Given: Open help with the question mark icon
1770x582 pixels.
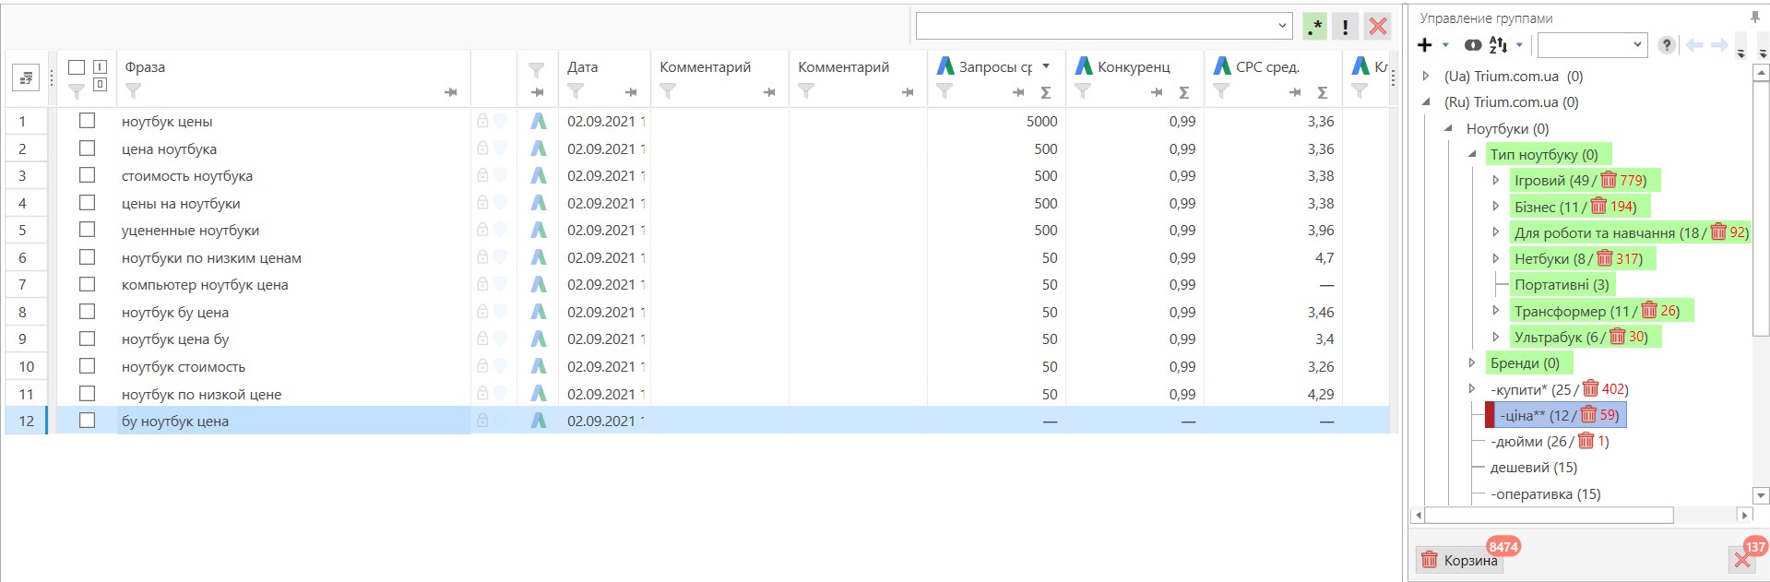Looking at the screenshot, I should tap(1667, 44).
